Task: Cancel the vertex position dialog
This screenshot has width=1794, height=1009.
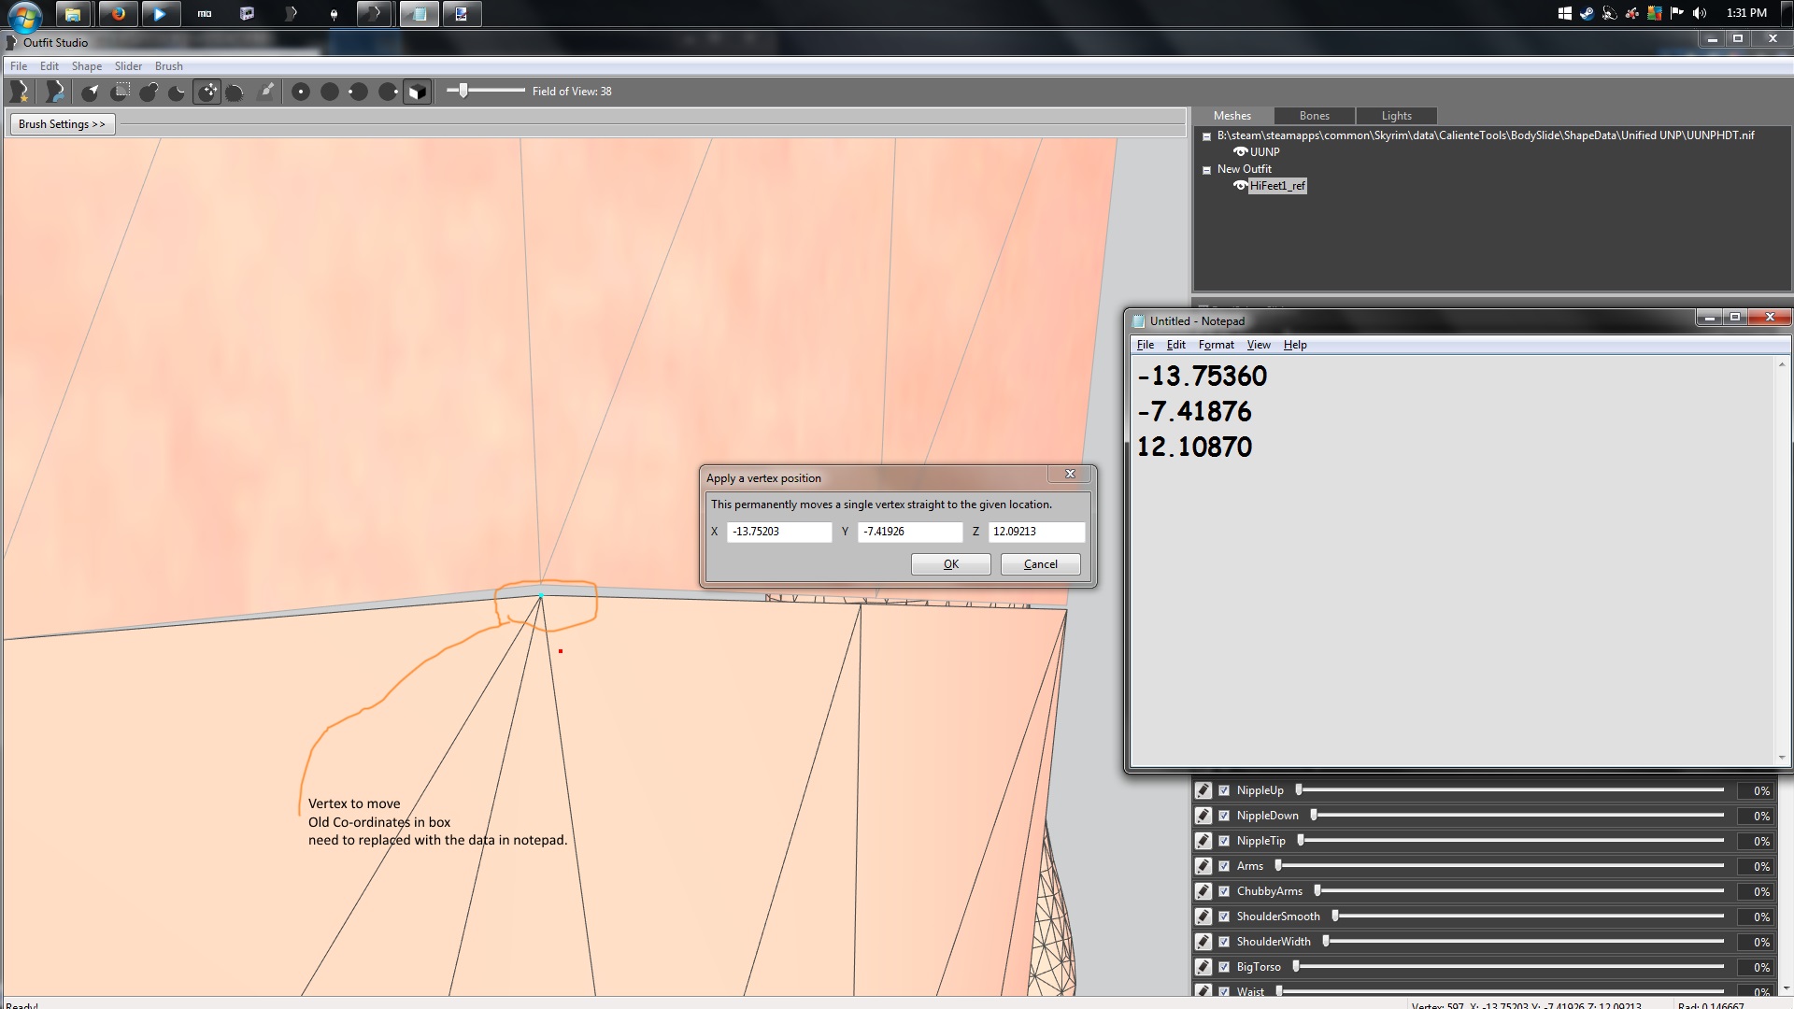Action: click(x=1040, y=564)
